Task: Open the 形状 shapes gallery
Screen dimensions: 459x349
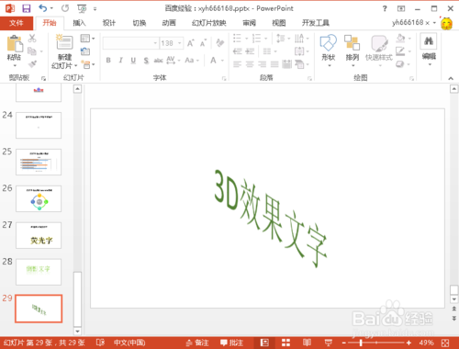Action: click(328, 51)
